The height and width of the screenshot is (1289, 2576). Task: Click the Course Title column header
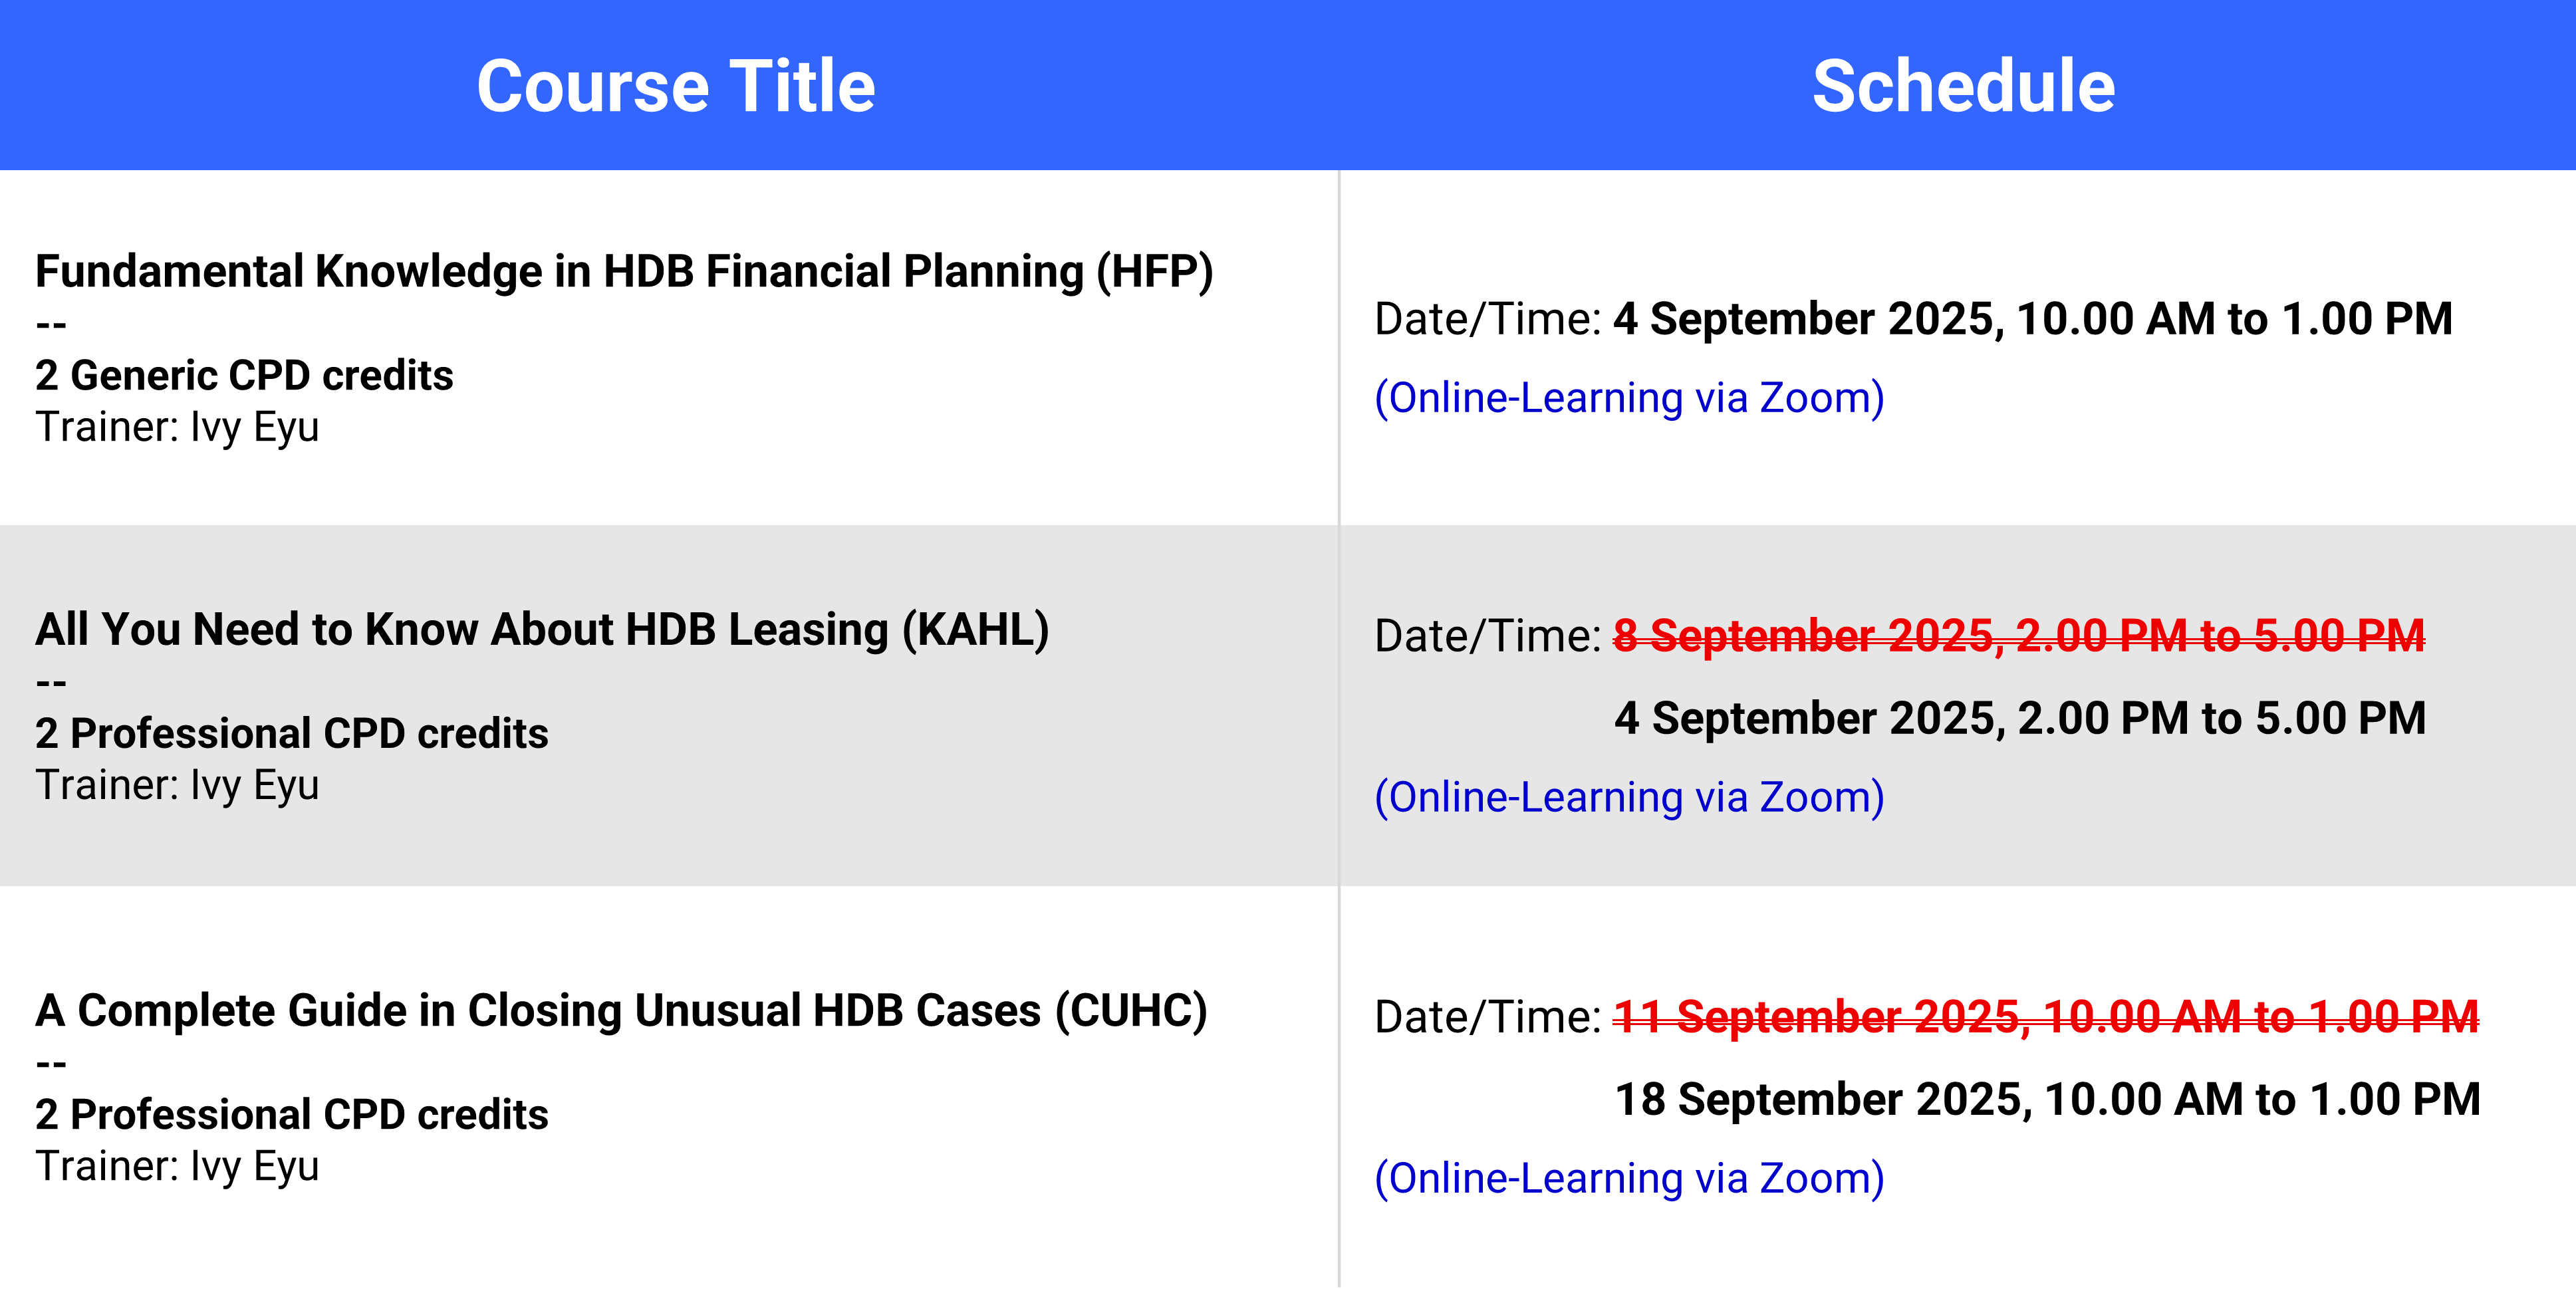point(676,86)
